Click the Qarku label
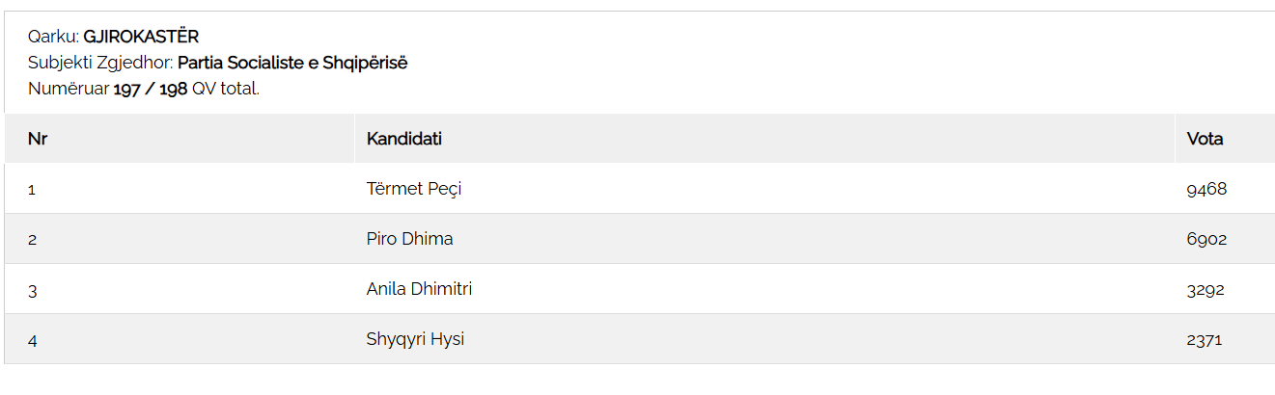This screenshot has height=395, width=1275. tap(53, 38)
